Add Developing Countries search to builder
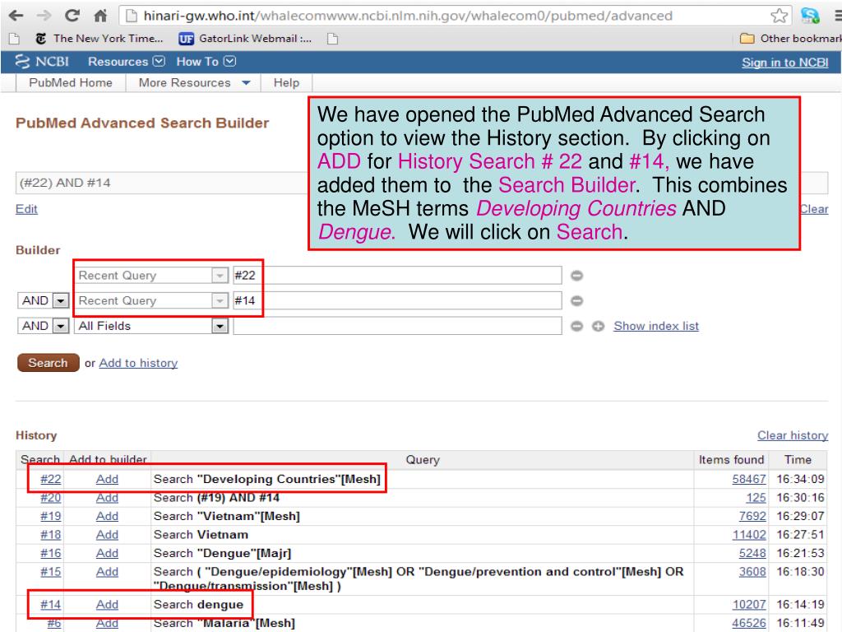The width and height of the screenshot is (842, 632). (107, 480)
